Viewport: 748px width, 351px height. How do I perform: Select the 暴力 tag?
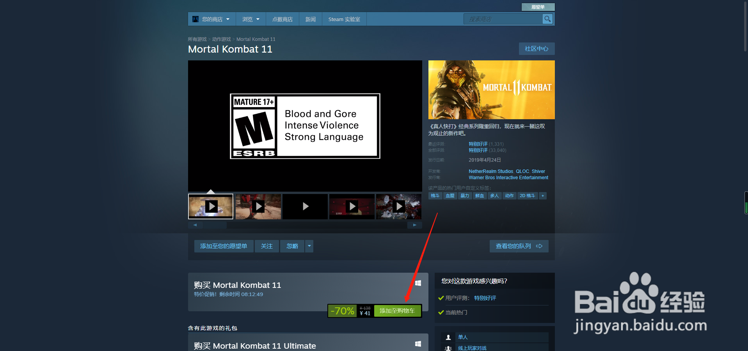click(465, 196)
